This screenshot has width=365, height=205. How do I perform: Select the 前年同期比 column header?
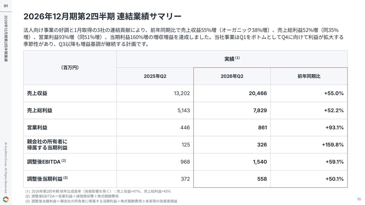pyautogui.click(x=309, y=76)
